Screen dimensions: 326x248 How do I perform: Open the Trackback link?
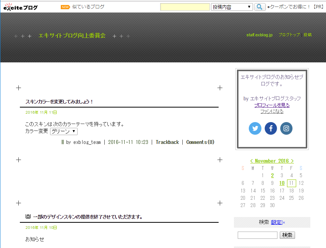tap(167, 142)
